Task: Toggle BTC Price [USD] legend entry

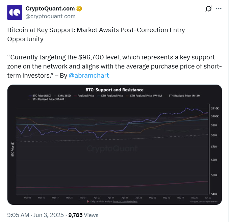Action: click(42, 96)
